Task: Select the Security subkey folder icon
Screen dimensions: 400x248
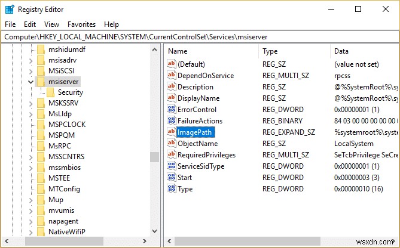Action: click(50, 92)
